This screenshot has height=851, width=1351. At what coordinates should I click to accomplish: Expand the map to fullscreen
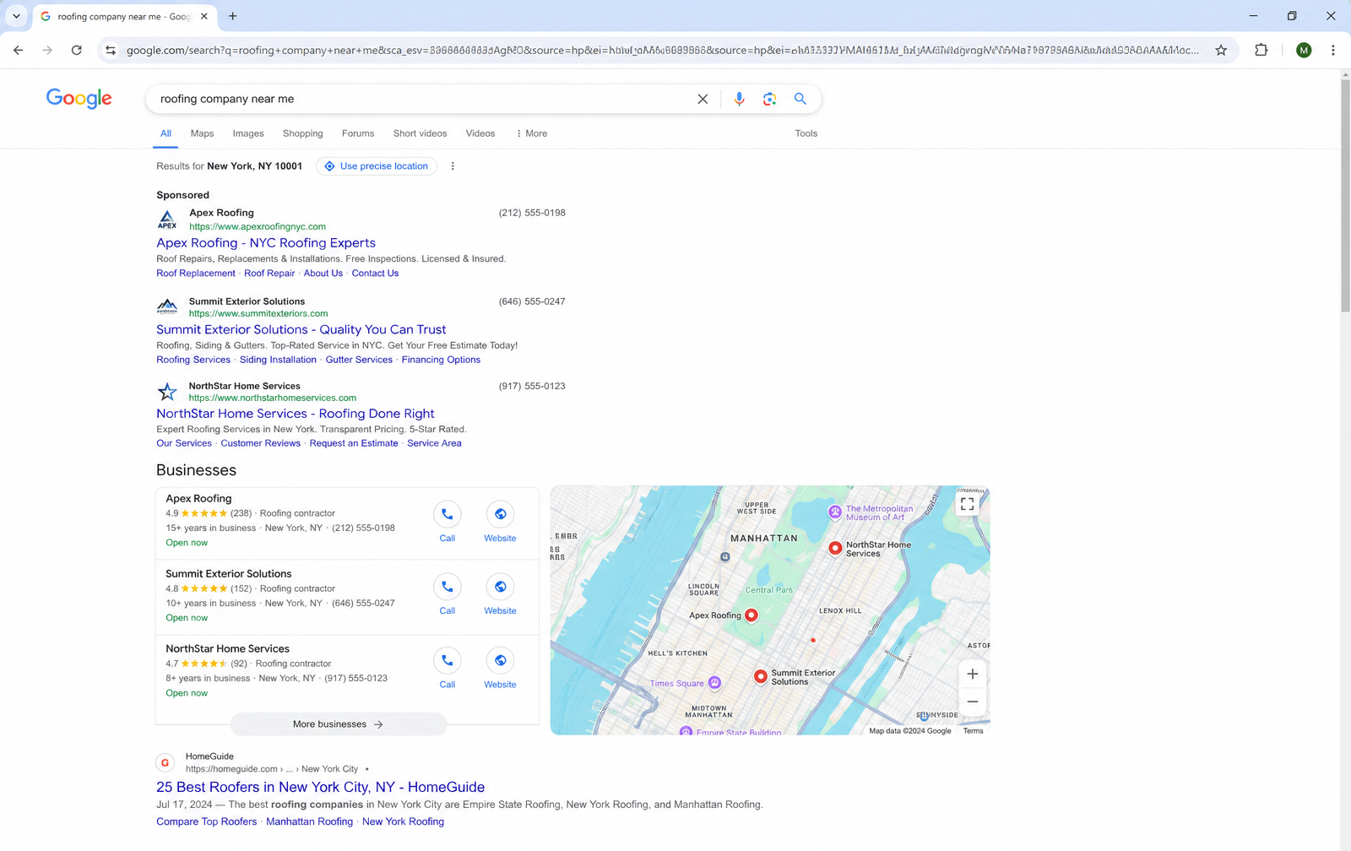(x=967, y=504)
